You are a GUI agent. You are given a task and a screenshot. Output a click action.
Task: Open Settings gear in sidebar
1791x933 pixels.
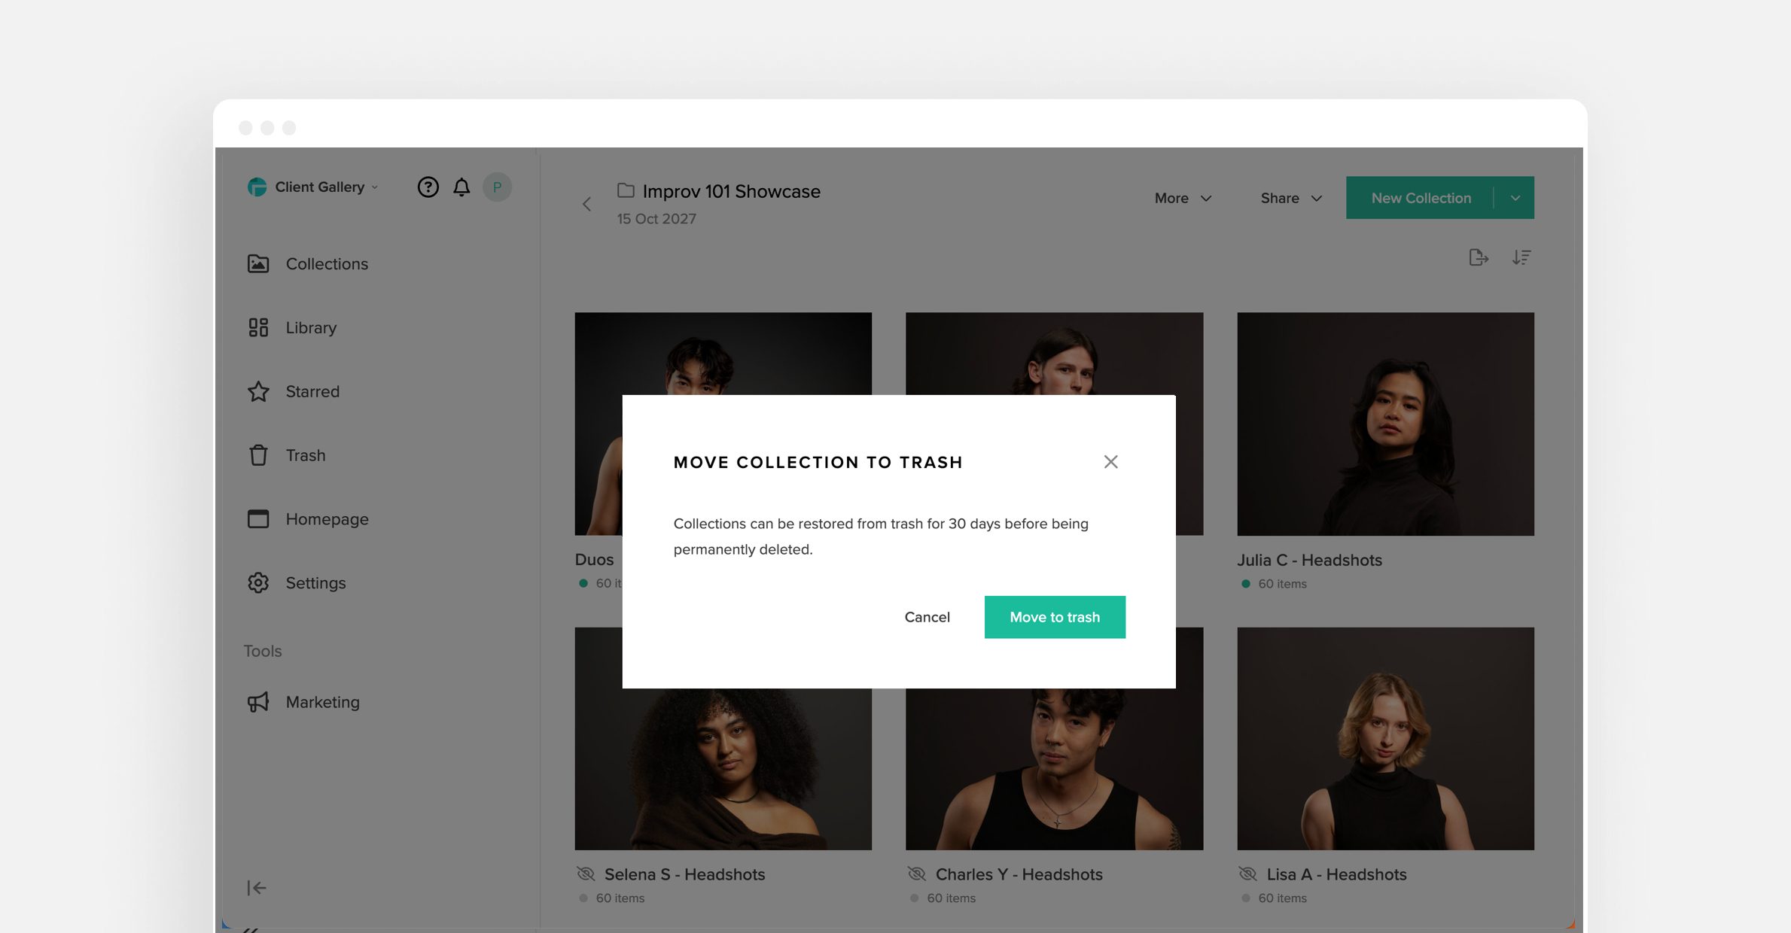point(297,583)
